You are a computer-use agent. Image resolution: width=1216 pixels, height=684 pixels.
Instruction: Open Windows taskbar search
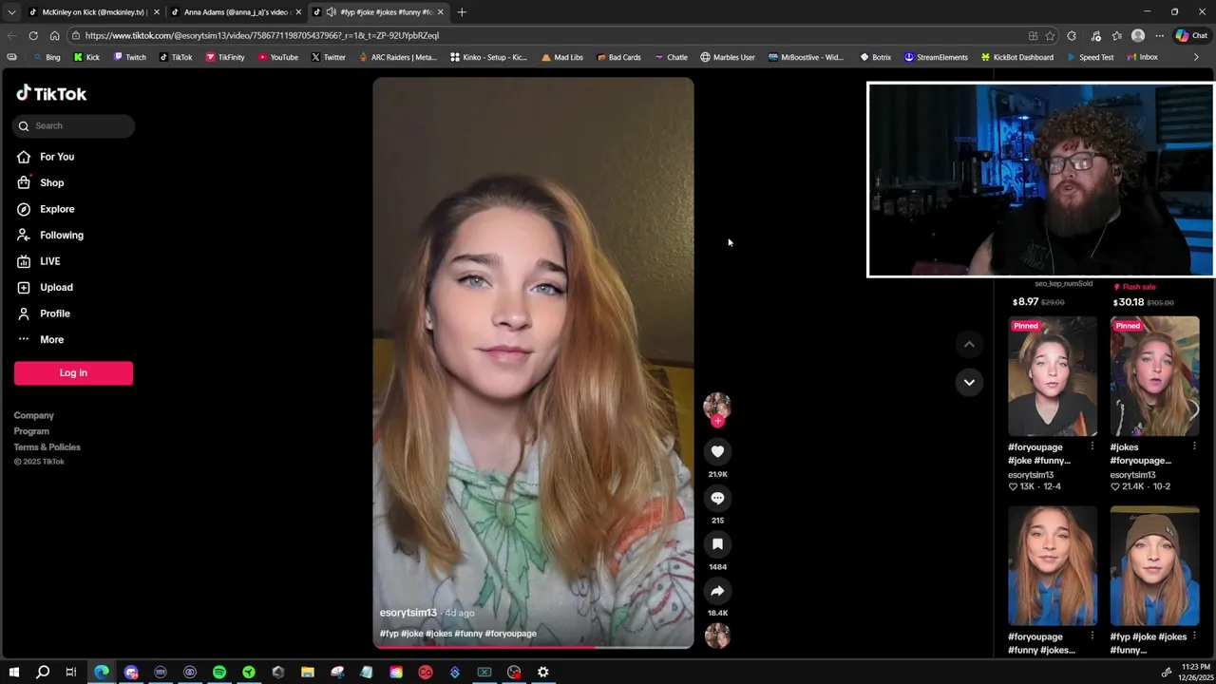pos(43,673)
